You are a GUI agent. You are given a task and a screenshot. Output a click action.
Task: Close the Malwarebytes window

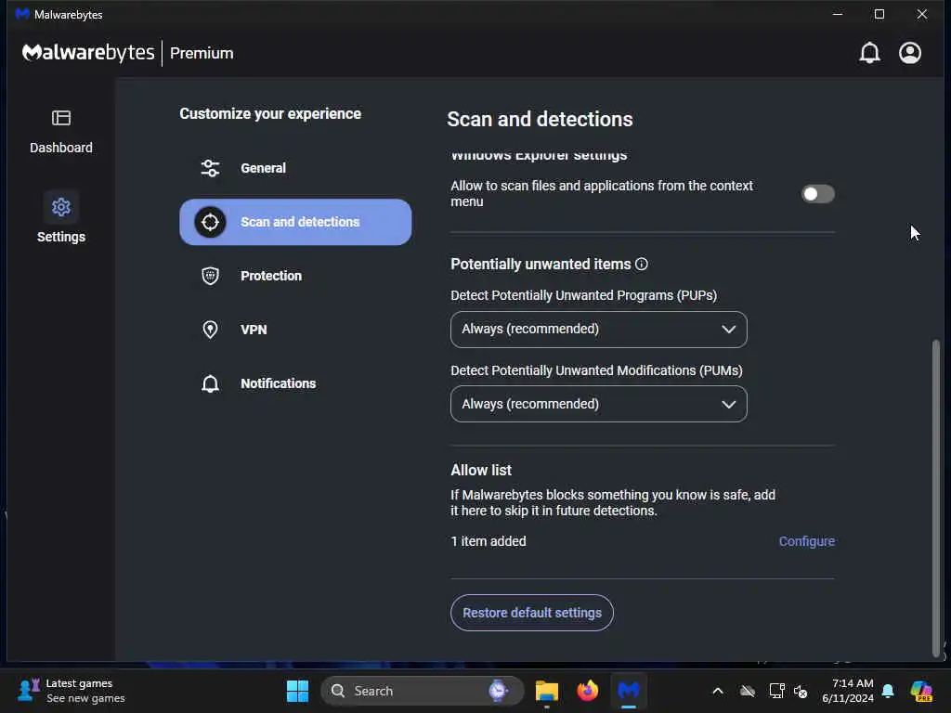[921, 14]
